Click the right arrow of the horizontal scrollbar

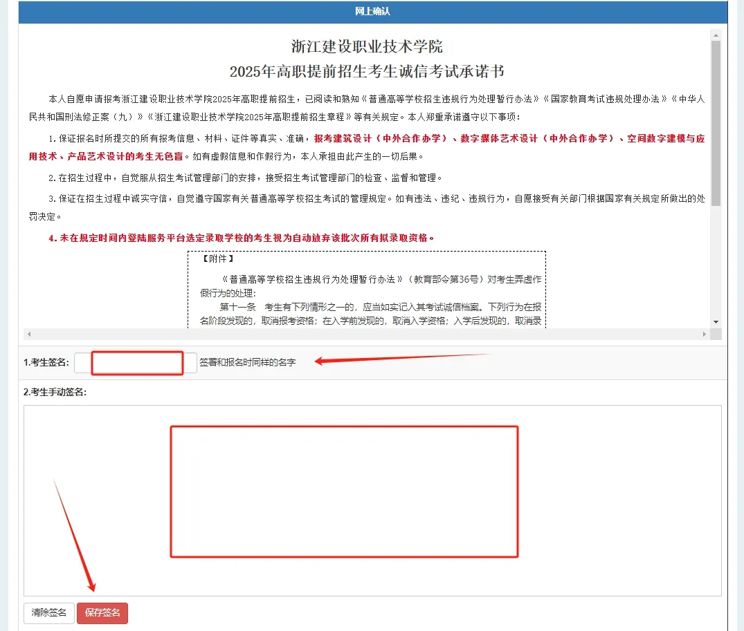click(x=705, y=335)
